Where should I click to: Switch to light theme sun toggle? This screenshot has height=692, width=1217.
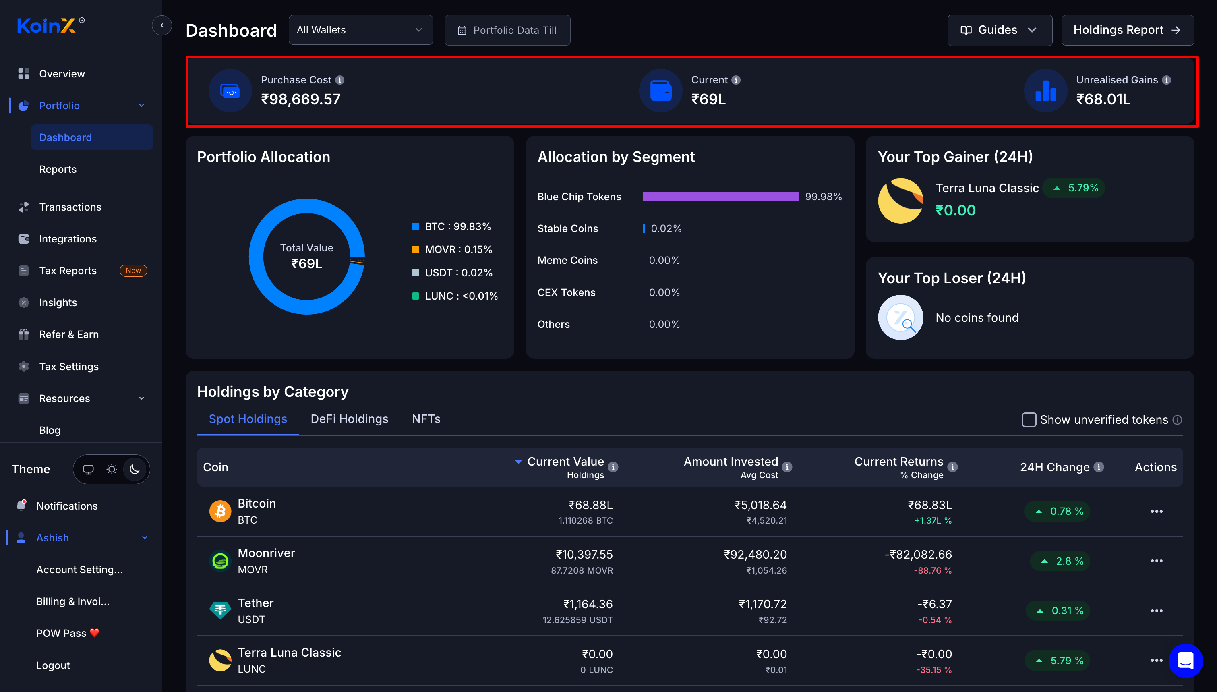click(112, 469)
